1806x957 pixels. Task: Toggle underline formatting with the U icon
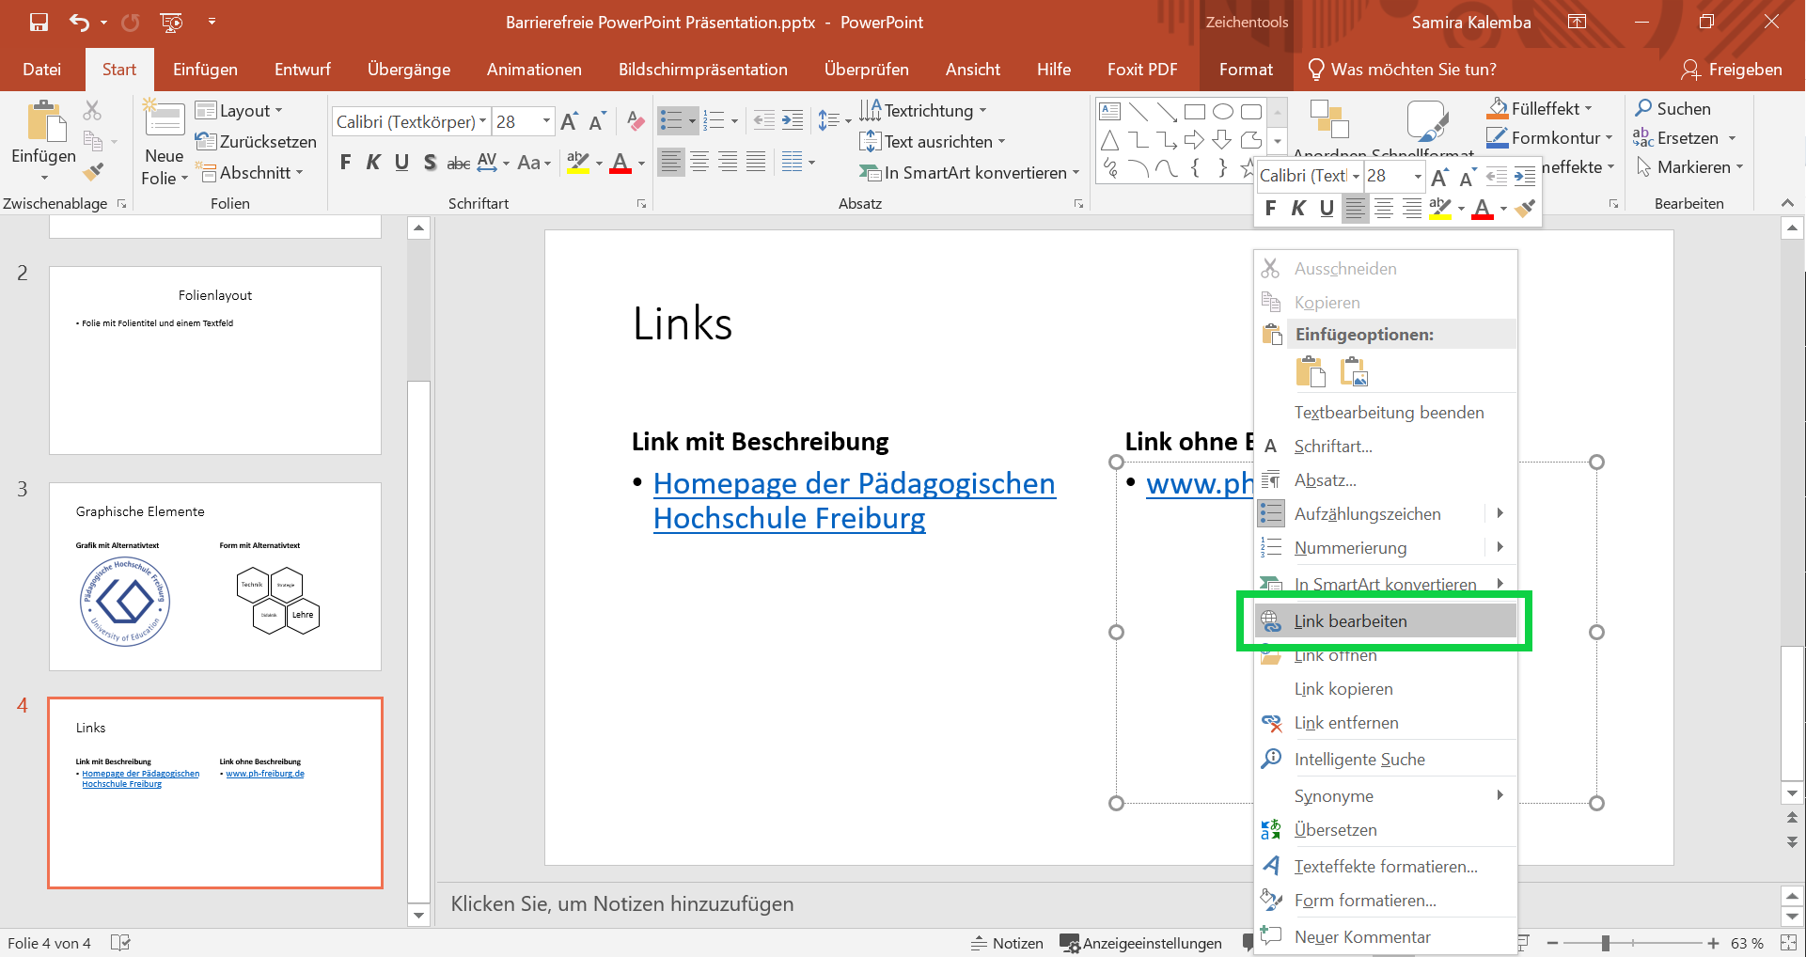click(401, 162)
